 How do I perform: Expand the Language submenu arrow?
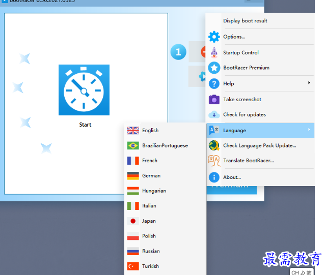pos(309,130)
